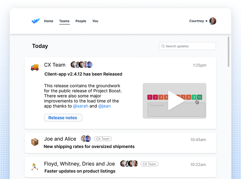The image size is (241, 179).
Task: Expand the Courtney account dropdown arrow
Action: pos(206,21)
